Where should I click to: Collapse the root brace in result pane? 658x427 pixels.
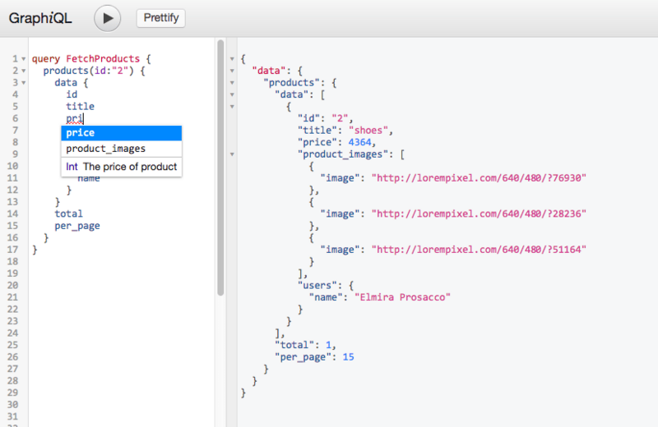coord(232,59)
